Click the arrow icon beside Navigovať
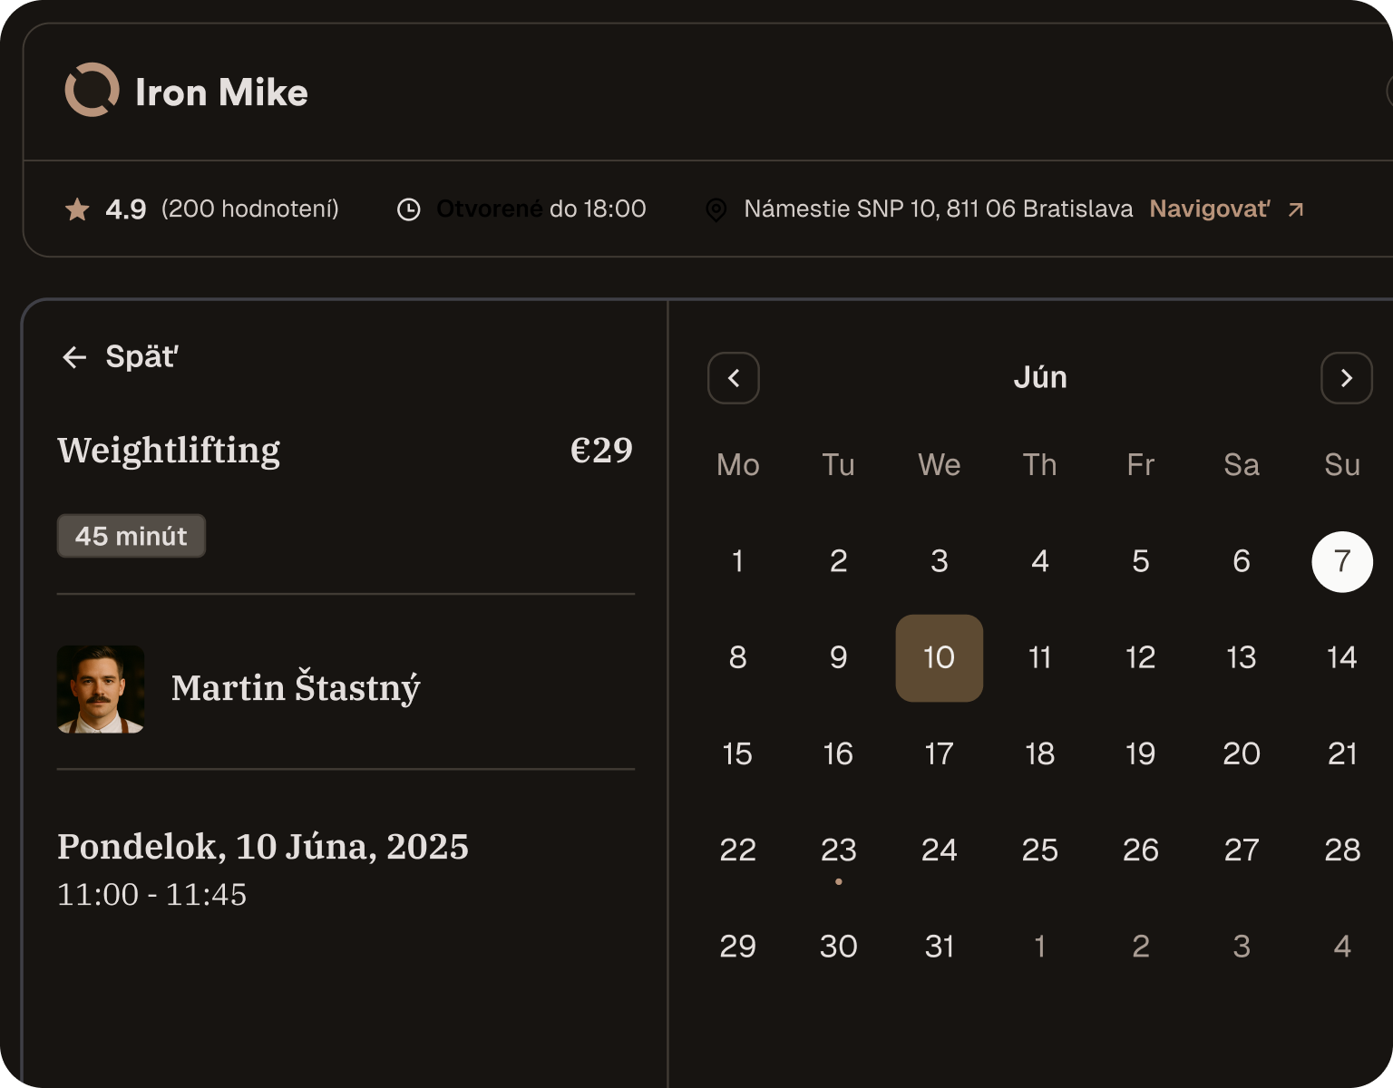The width and height of the screenshot is (1393, 1088). (x=1296, y=209)
